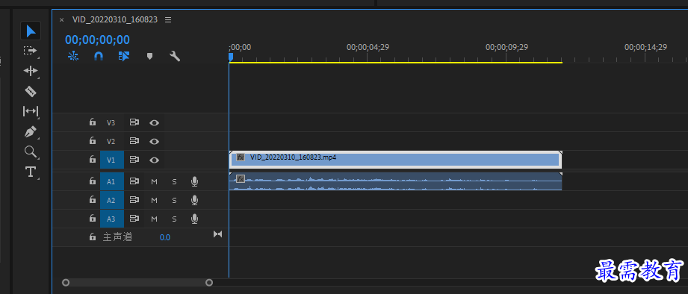Solo track A2 with S button
Image resolution: width=688 pixels, height=294 pixels.
pyautogui.click(x=174, y=200)
